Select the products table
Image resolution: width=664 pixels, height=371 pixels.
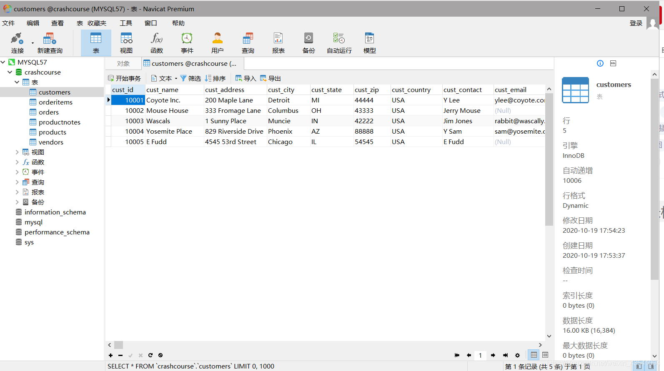click(52, 132)
